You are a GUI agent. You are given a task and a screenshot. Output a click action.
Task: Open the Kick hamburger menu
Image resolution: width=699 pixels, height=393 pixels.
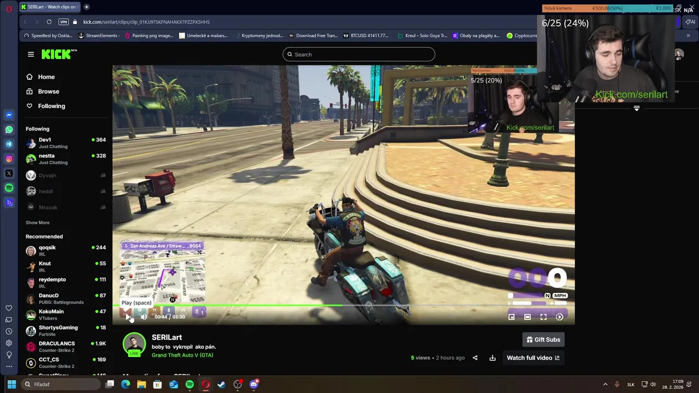(31, 54)
